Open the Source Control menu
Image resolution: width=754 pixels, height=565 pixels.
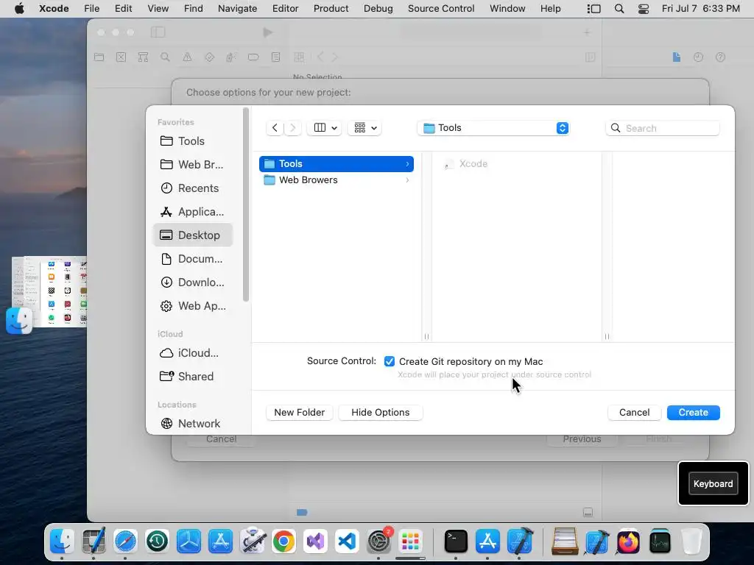(441, 9)
